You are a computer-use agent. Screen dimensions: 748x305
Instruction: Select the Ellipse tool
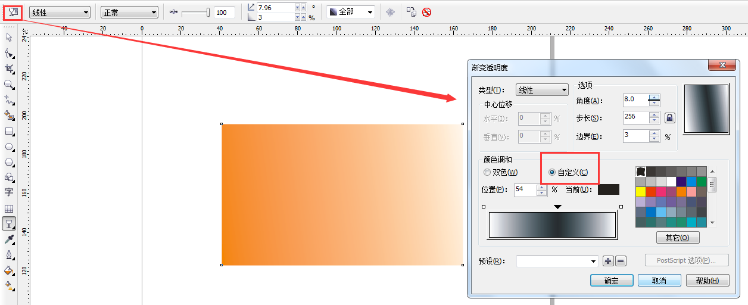pyautogui.click(x=9, y=147)
